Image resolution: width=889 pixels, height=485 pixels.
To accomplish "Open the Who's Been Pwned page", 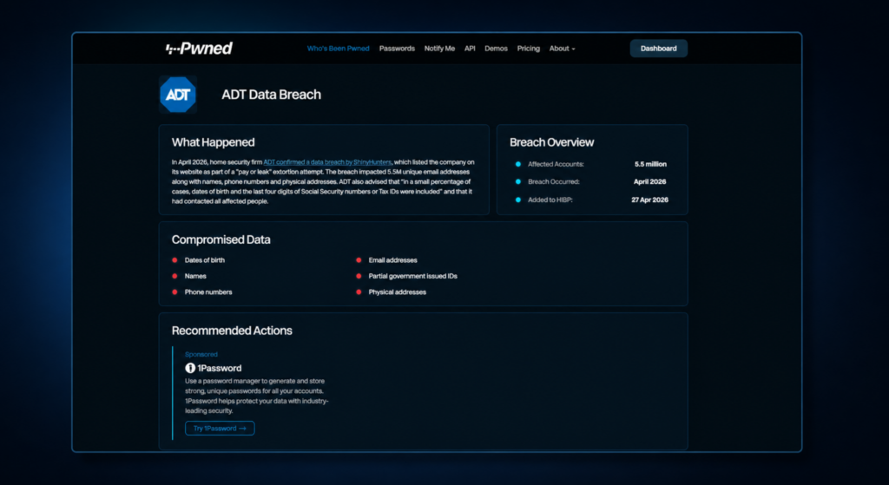I will click(x=338, y=49).
